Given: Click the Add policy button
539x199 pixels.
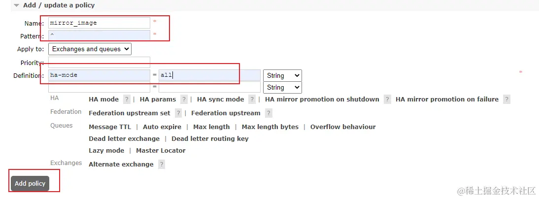Looking at the screenshot, I should point(30,184).
